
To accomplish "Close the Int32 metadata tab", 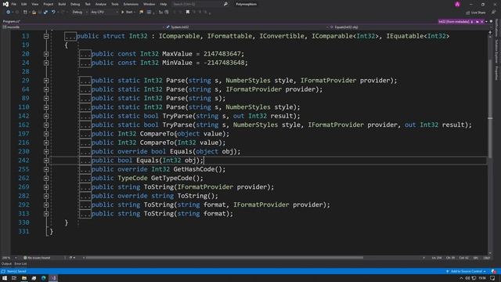I will click(x=482, y=21).
